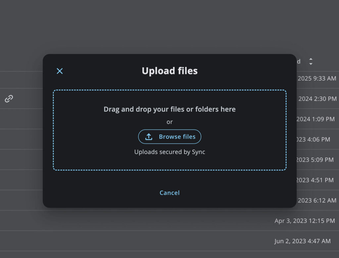Expand sorting options beside the Modified header

point(311,61)
